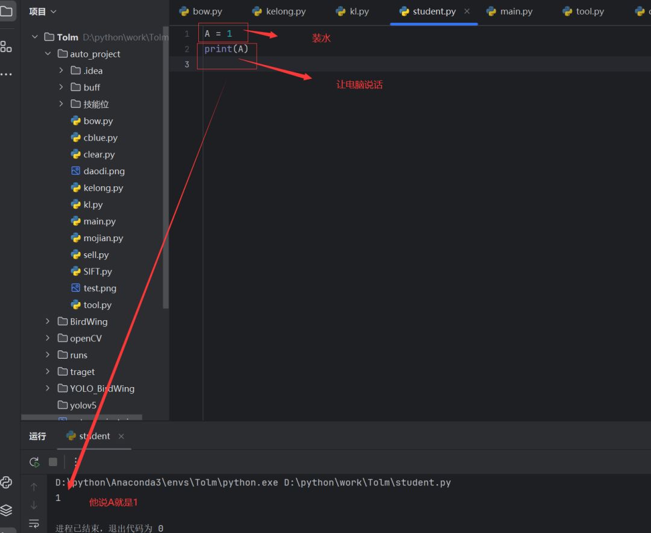The height and width of the screenshot is (533, 651).
Task: Jump down the run output stack
Action: (34, 505)
